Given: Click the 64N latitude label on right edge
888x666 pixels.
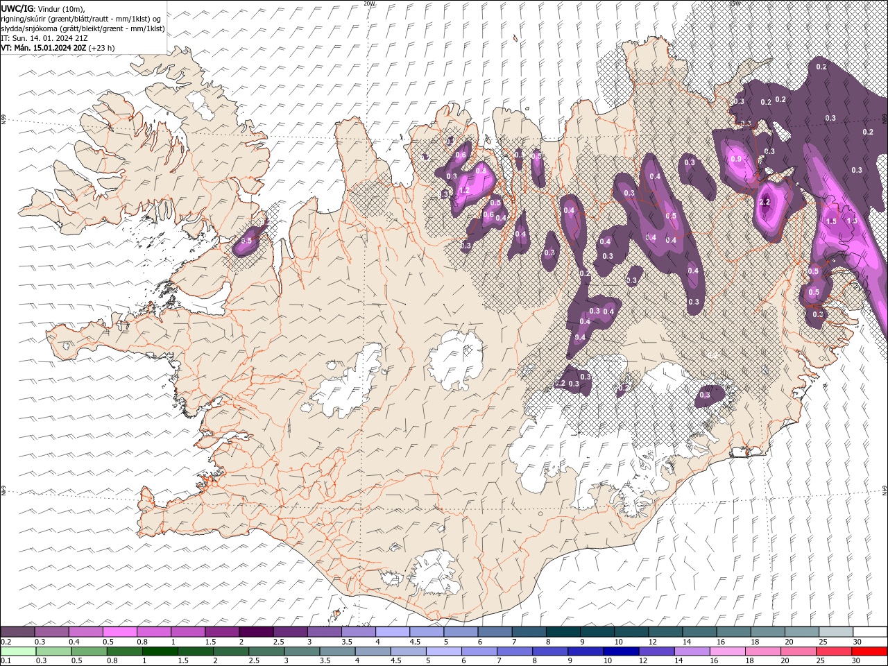Looking at the screenshot, I should (x=884, y=490).
